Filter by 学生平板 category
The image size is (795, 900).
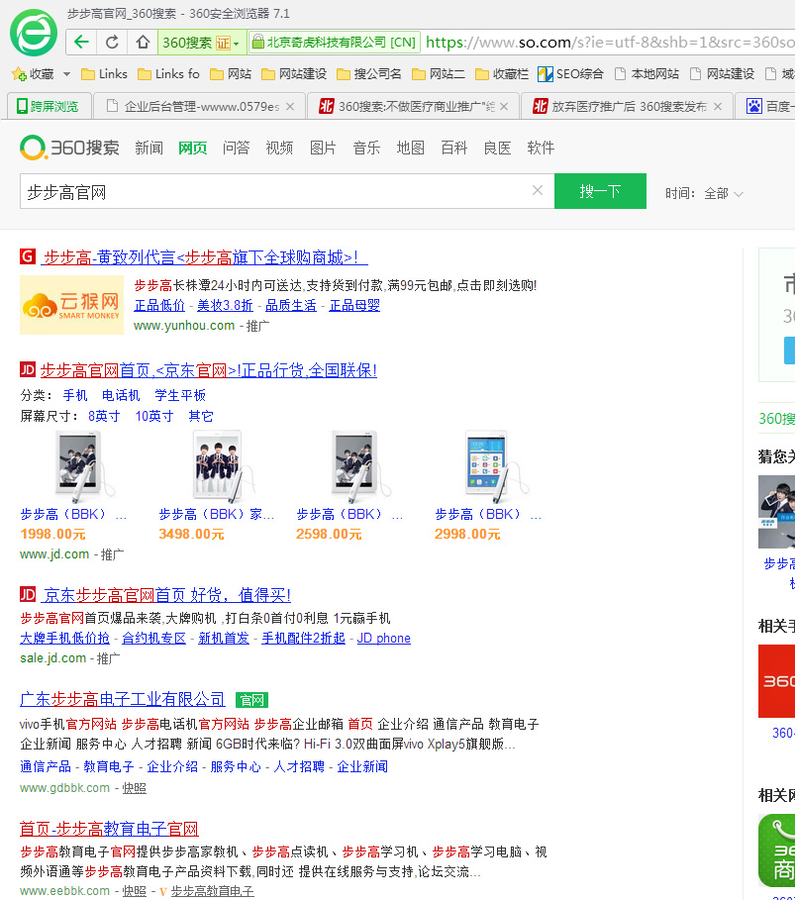pyautogui.click(x=180, y=395)
